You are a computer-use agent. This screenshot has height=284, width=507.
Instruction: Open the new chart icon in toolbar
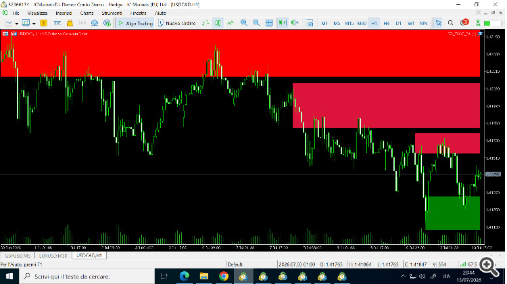coord(9,23)
